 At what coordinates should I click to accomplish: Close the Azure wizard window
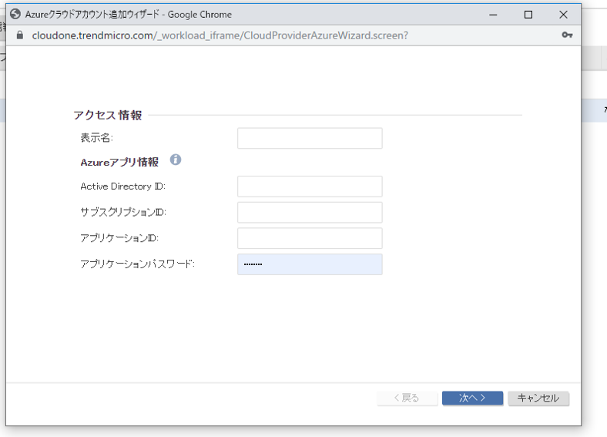coord(563,15)
